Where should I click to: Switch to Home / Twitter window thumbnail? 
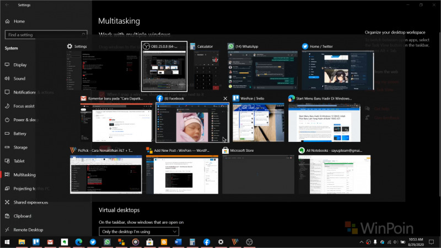338,70
